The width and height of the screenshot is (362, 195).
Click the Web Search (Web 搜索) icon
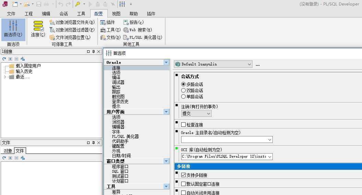click(x=137, y=30)
